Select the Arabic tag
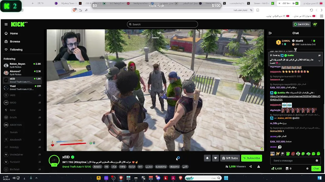The image size is (325, 182). coord(97,167)
